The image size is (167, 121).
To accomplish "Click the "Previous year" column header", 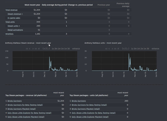I will (x=104, y=5).
